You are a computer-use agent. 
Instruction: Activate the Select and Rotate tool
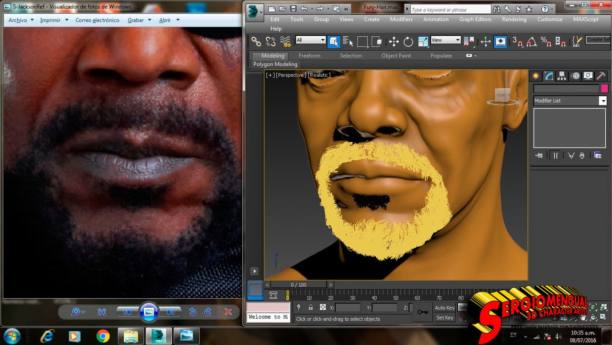click(x=408, y=42)
